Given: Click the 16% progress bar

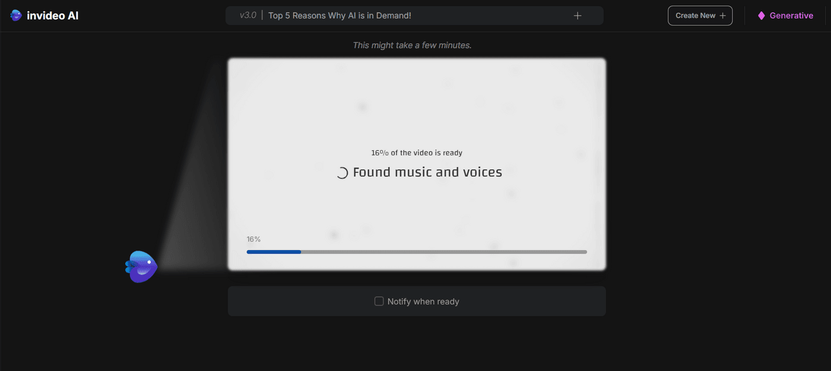Looking at the screenshot, I should pyautogui.click(x=415, y=251).
